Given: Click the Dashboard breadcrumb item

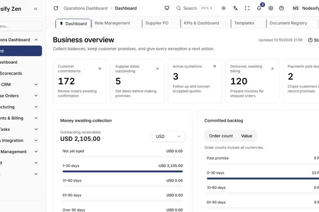Looking at the screenshot, I should pos(125,8).
